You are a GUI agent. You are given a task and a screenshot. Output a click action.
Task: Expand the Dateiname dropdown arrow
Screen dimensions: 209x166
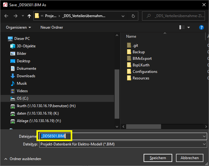[204, 136]
